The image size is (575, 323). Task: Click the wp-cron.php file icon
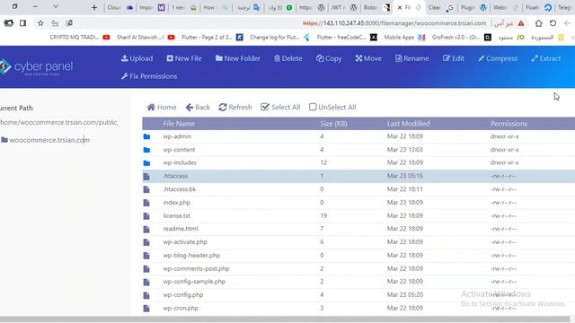tap(146, 308)
